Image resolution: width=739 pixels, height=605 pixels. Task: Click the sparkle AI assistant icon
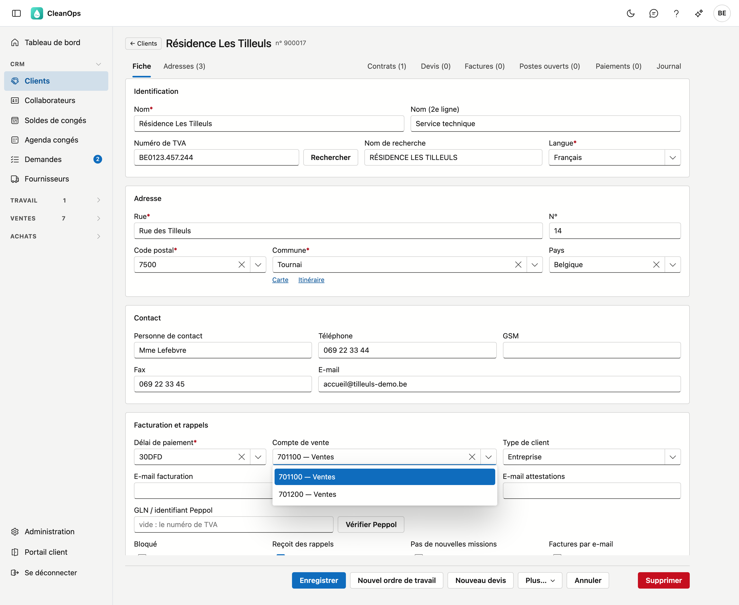pos(699,13)
